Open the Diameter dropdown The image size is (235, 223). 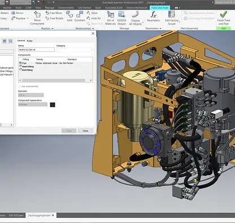(31, 95)
